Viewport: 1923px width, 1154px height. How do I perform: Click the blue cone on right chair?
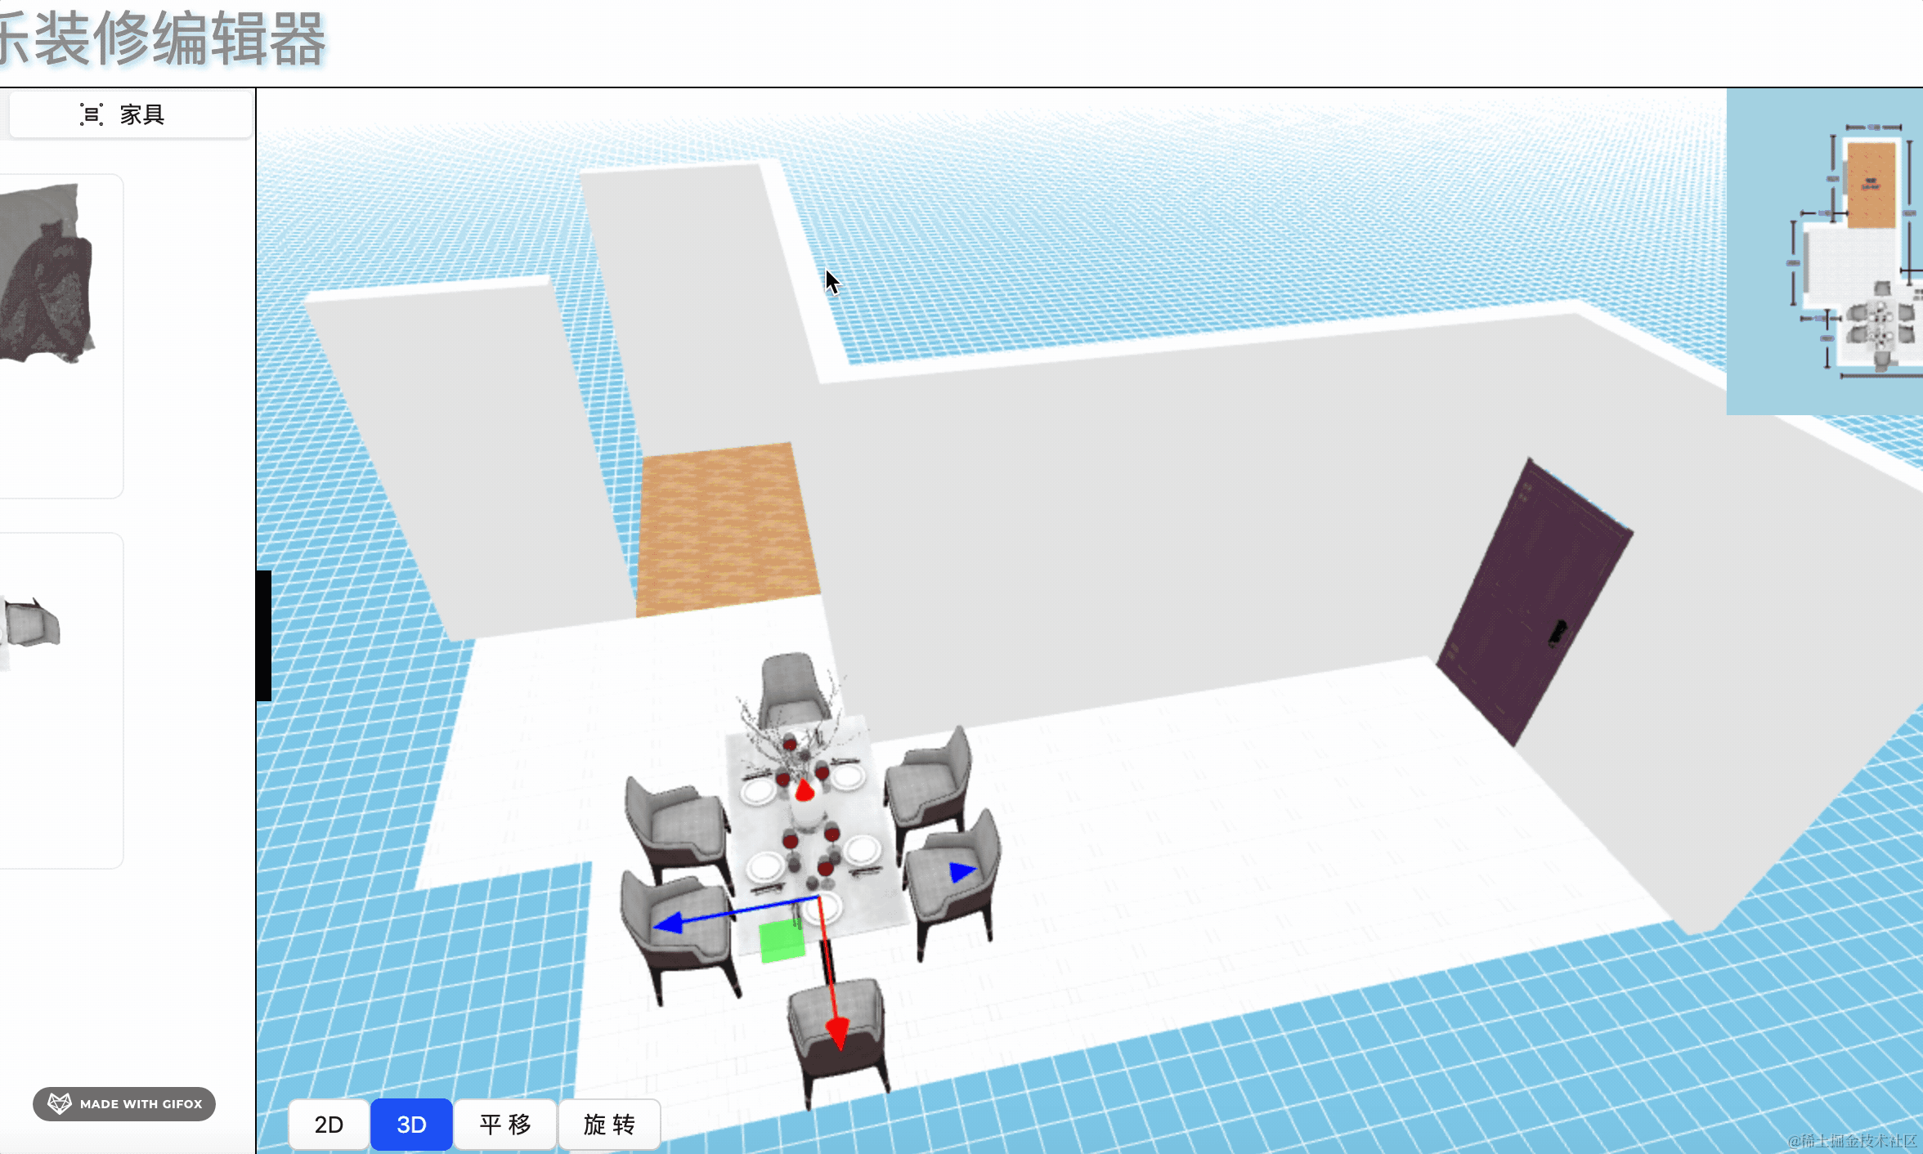click(961, 872)
